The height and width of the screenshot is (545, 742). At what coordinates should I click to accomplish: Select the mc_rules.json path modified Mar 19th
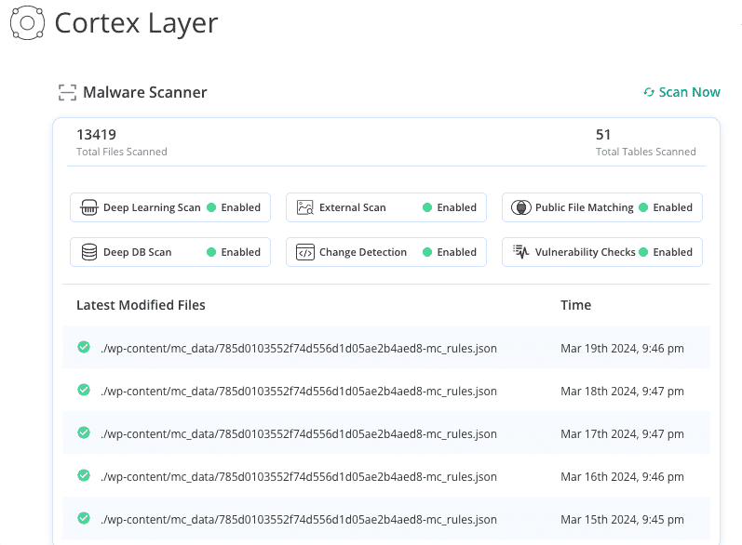(299, 349)
